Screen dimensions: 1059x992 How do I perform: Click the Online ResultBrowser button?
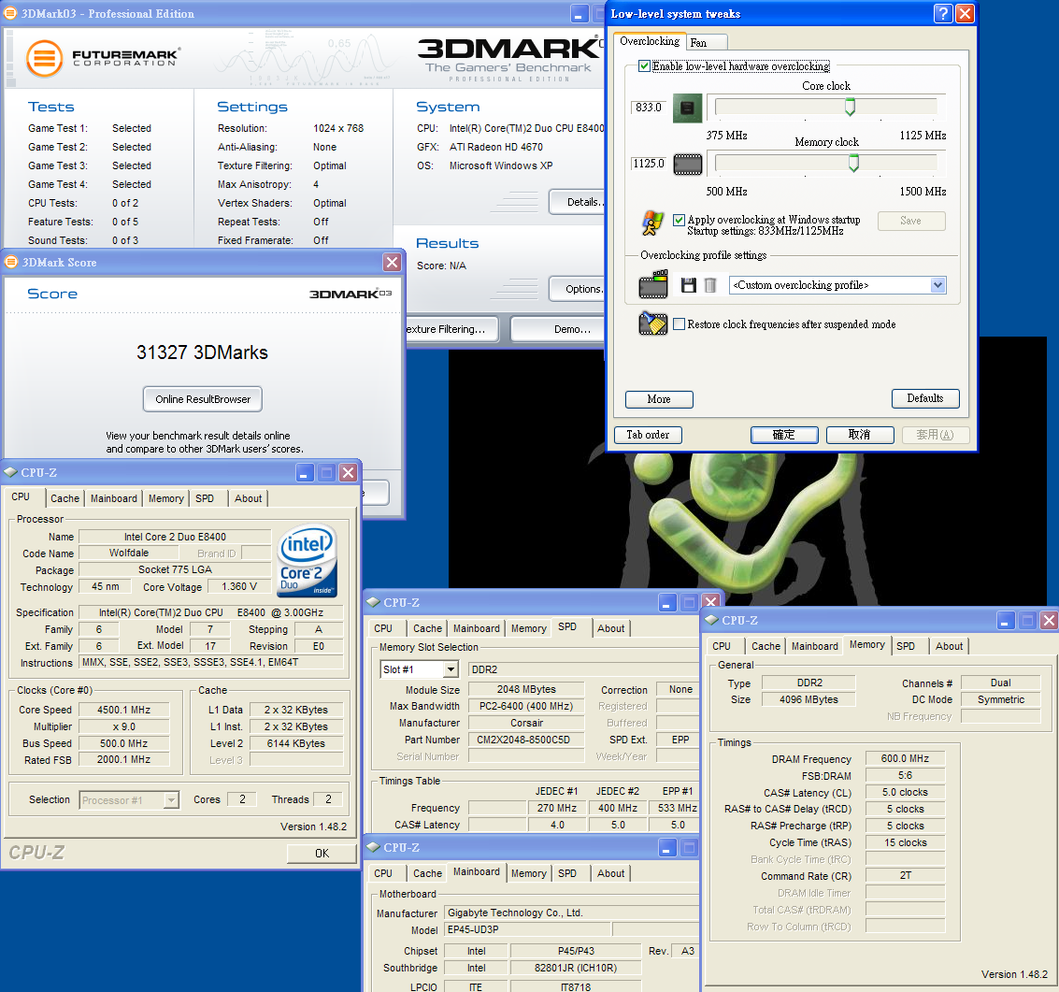203,399
